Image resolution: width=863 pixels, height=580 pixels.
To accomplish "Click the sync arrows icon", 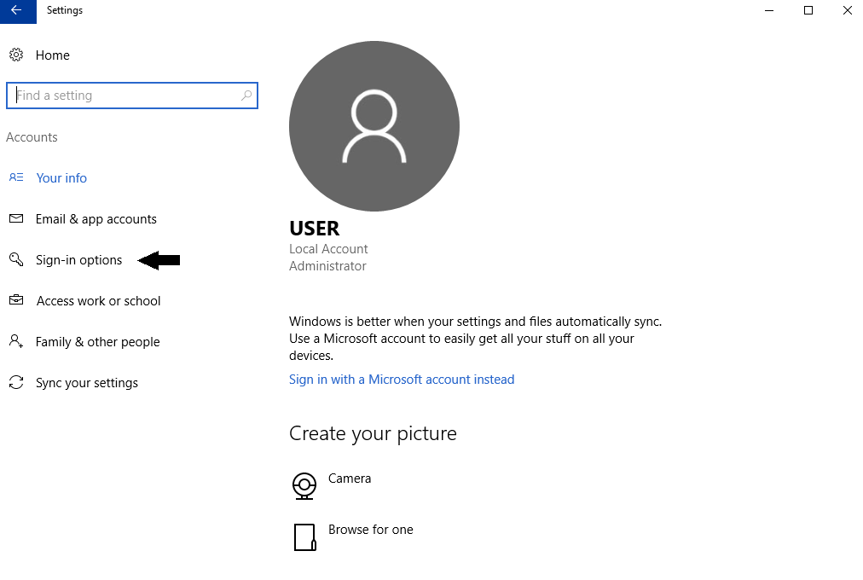I will click(x=16, y=383).
